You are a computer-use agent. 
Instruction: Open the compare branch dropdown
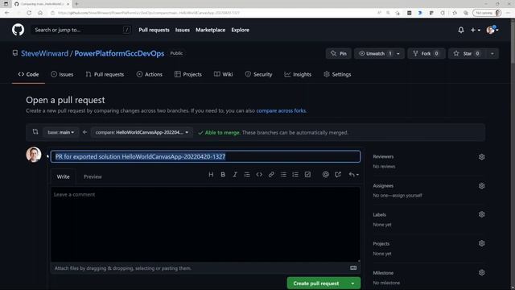pyautogui.click(x=142, y=132)
